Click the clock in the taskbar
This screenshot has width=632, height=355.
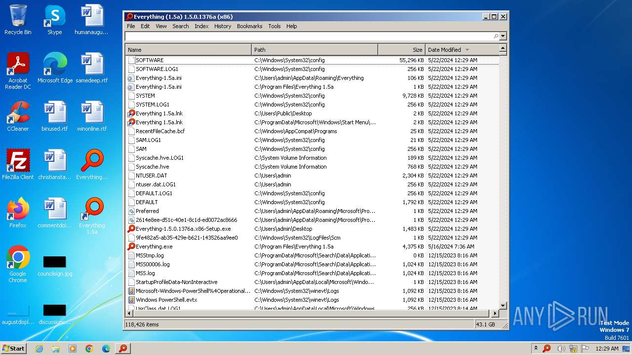pos(607,349)
